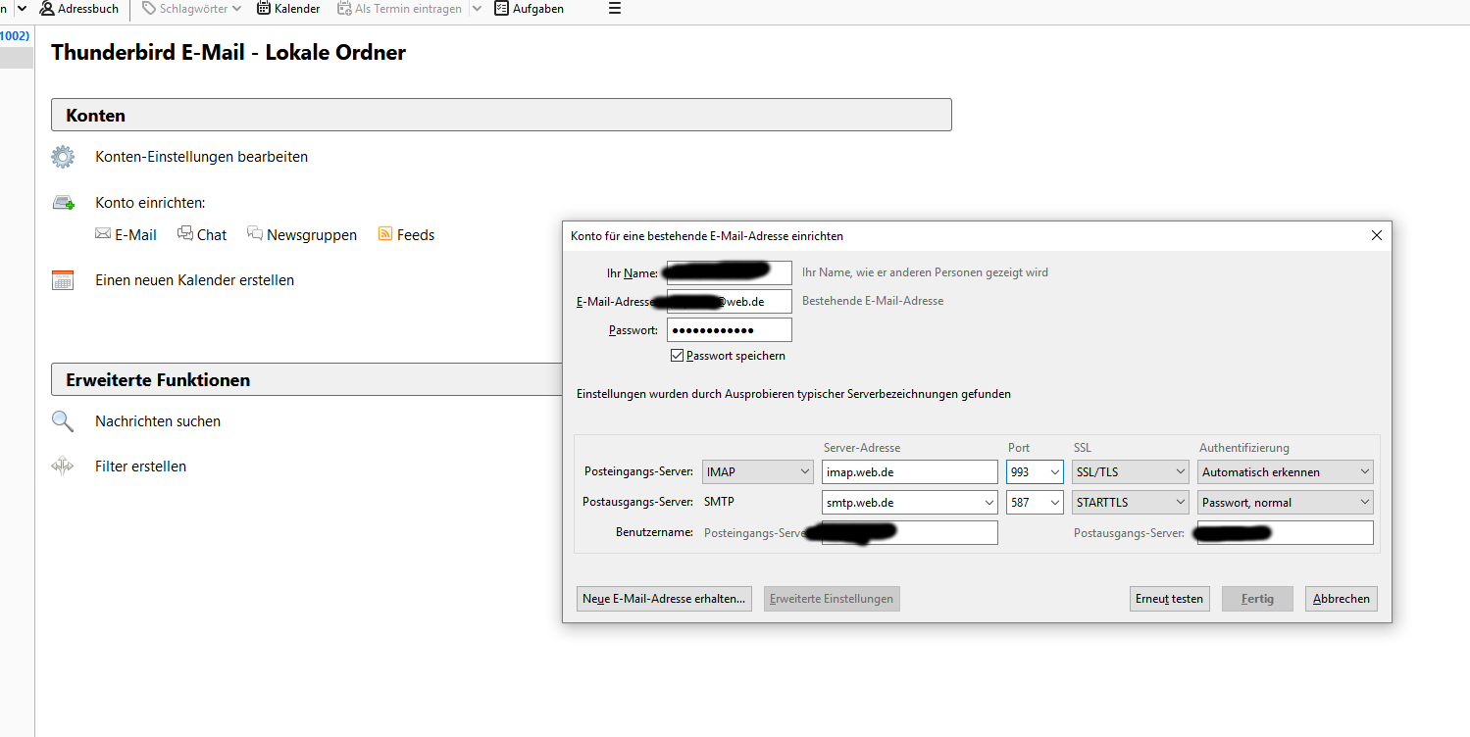This screenshot has width=1470, height=737.
Task: Open Konten-Einstellungen bearbeiten link
Action: [x=201, y=157]
